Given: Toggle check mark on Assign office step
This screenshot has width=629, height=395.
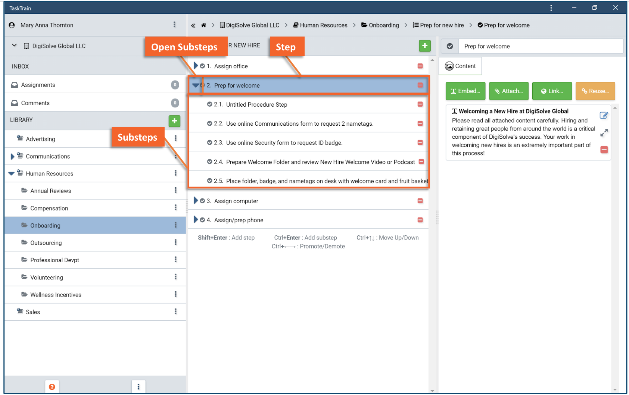Looking at the screenshot, I should click(x=202, y=66).
